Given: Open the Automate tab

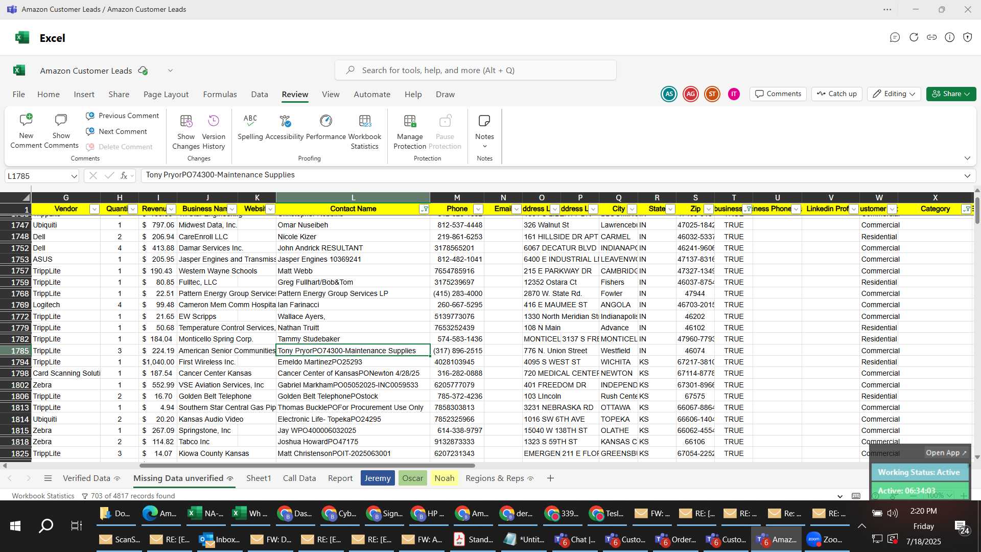Looking at the screenshot, I should coord(372,95).
